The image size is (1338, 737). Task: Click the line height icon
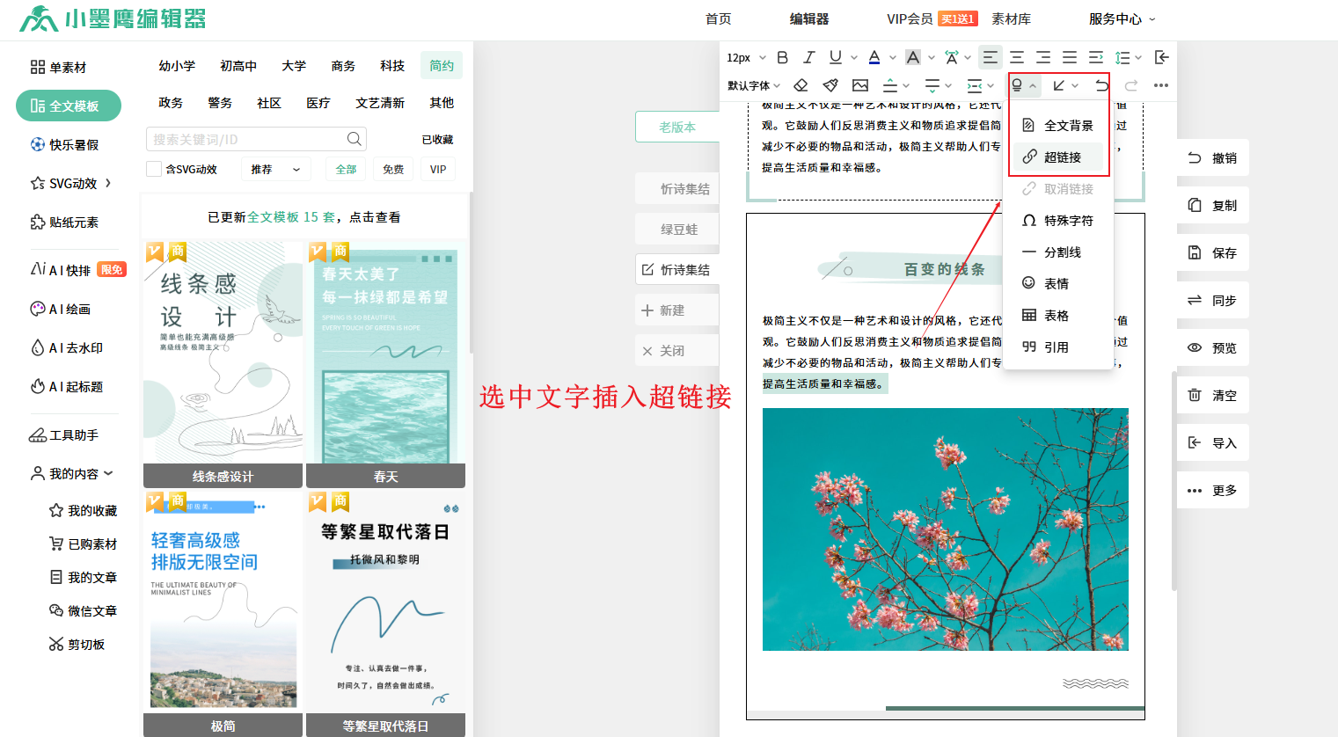[x=1122, y=57]
